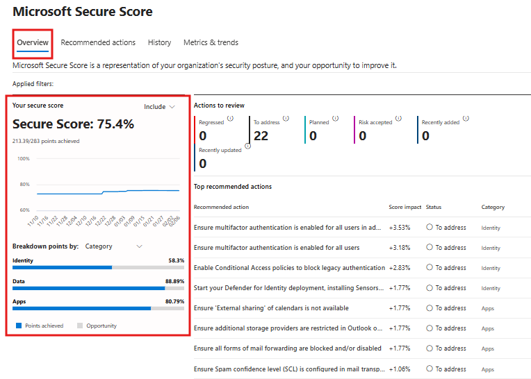This screenshot has width=531, height=379.
Task: Click status circle for Defender for Identity row
Action: [x=430, y=287]
